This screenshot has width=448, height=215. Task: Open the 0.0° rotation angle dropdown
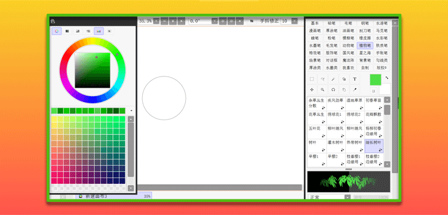tap(214, 21)
